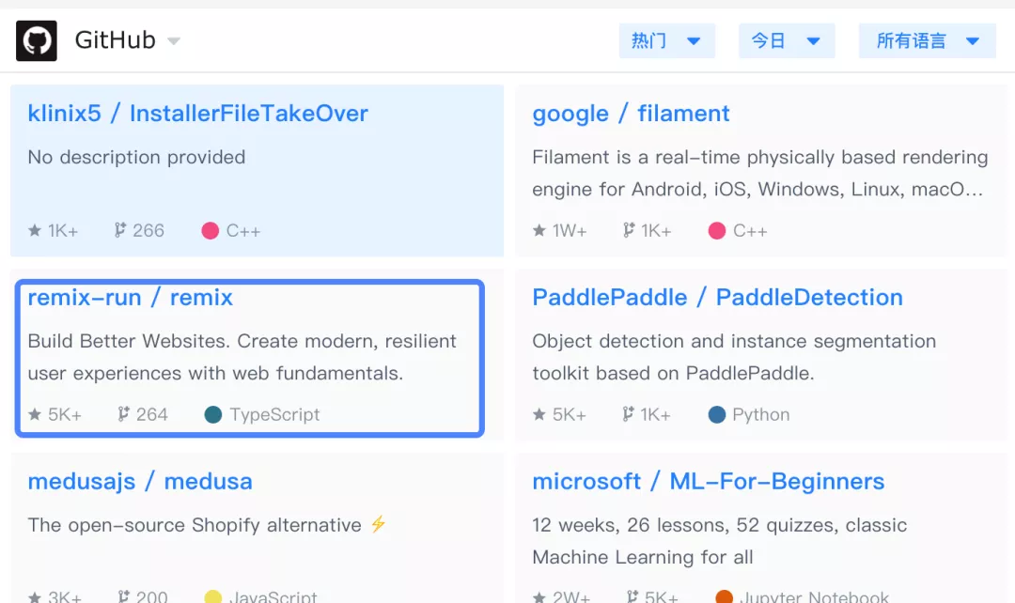Click the "C++" label on InstallerFileTakeOver card
The image size is (1015, 603).
[243, 231]
